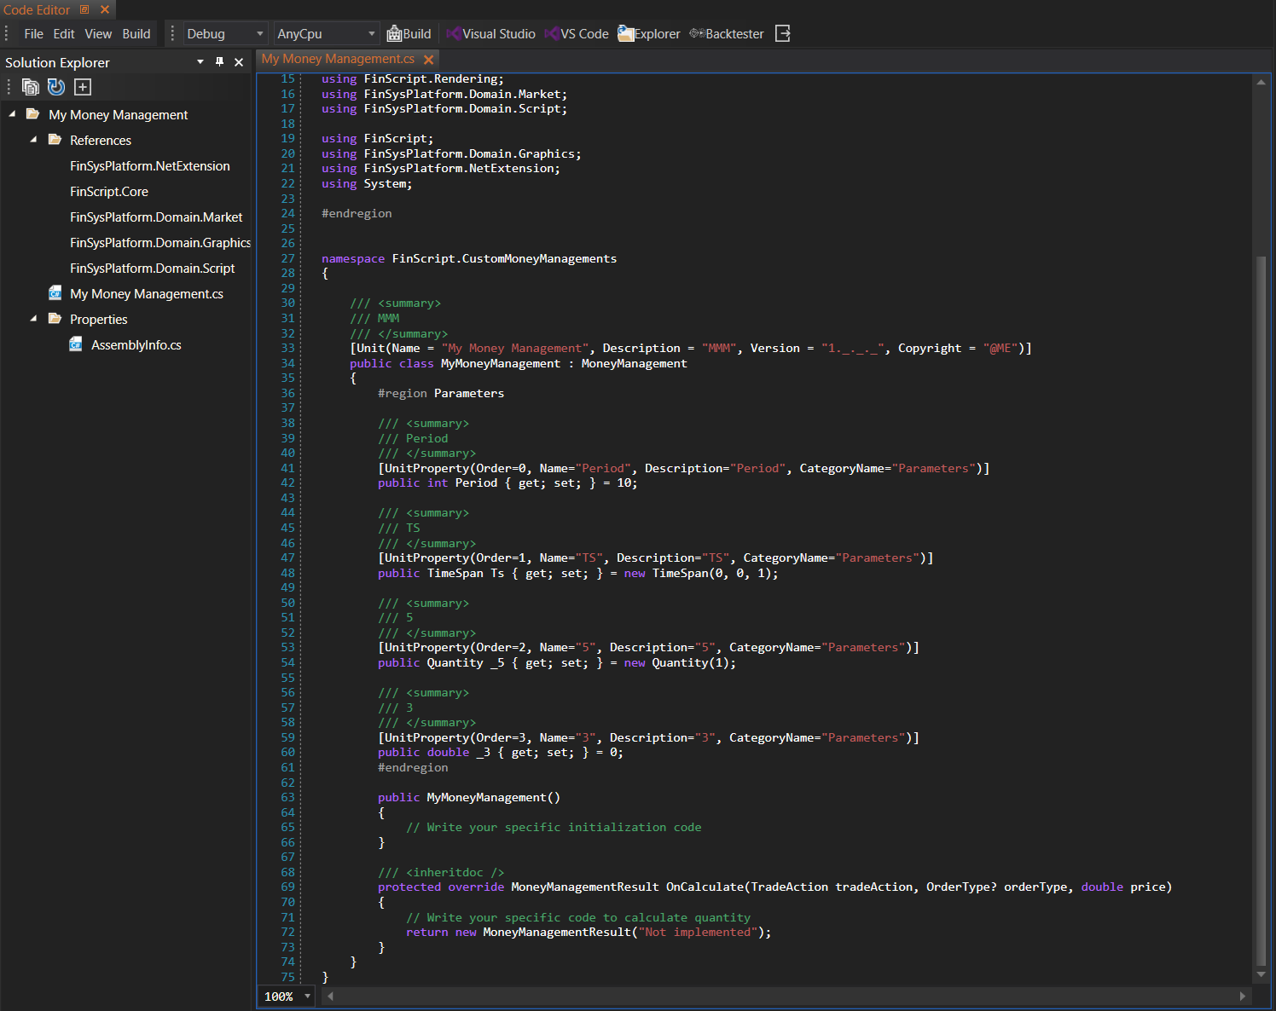Open the View menu
The width and height of the screenshot is (1276, 1011).
(x=98, y=34)
